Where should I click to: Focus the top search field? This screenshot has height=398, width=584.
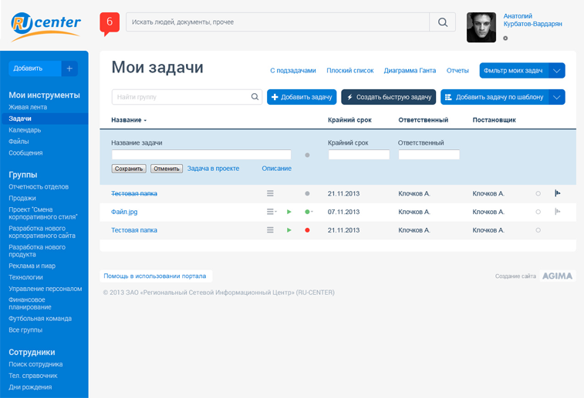tap(278, 22)
